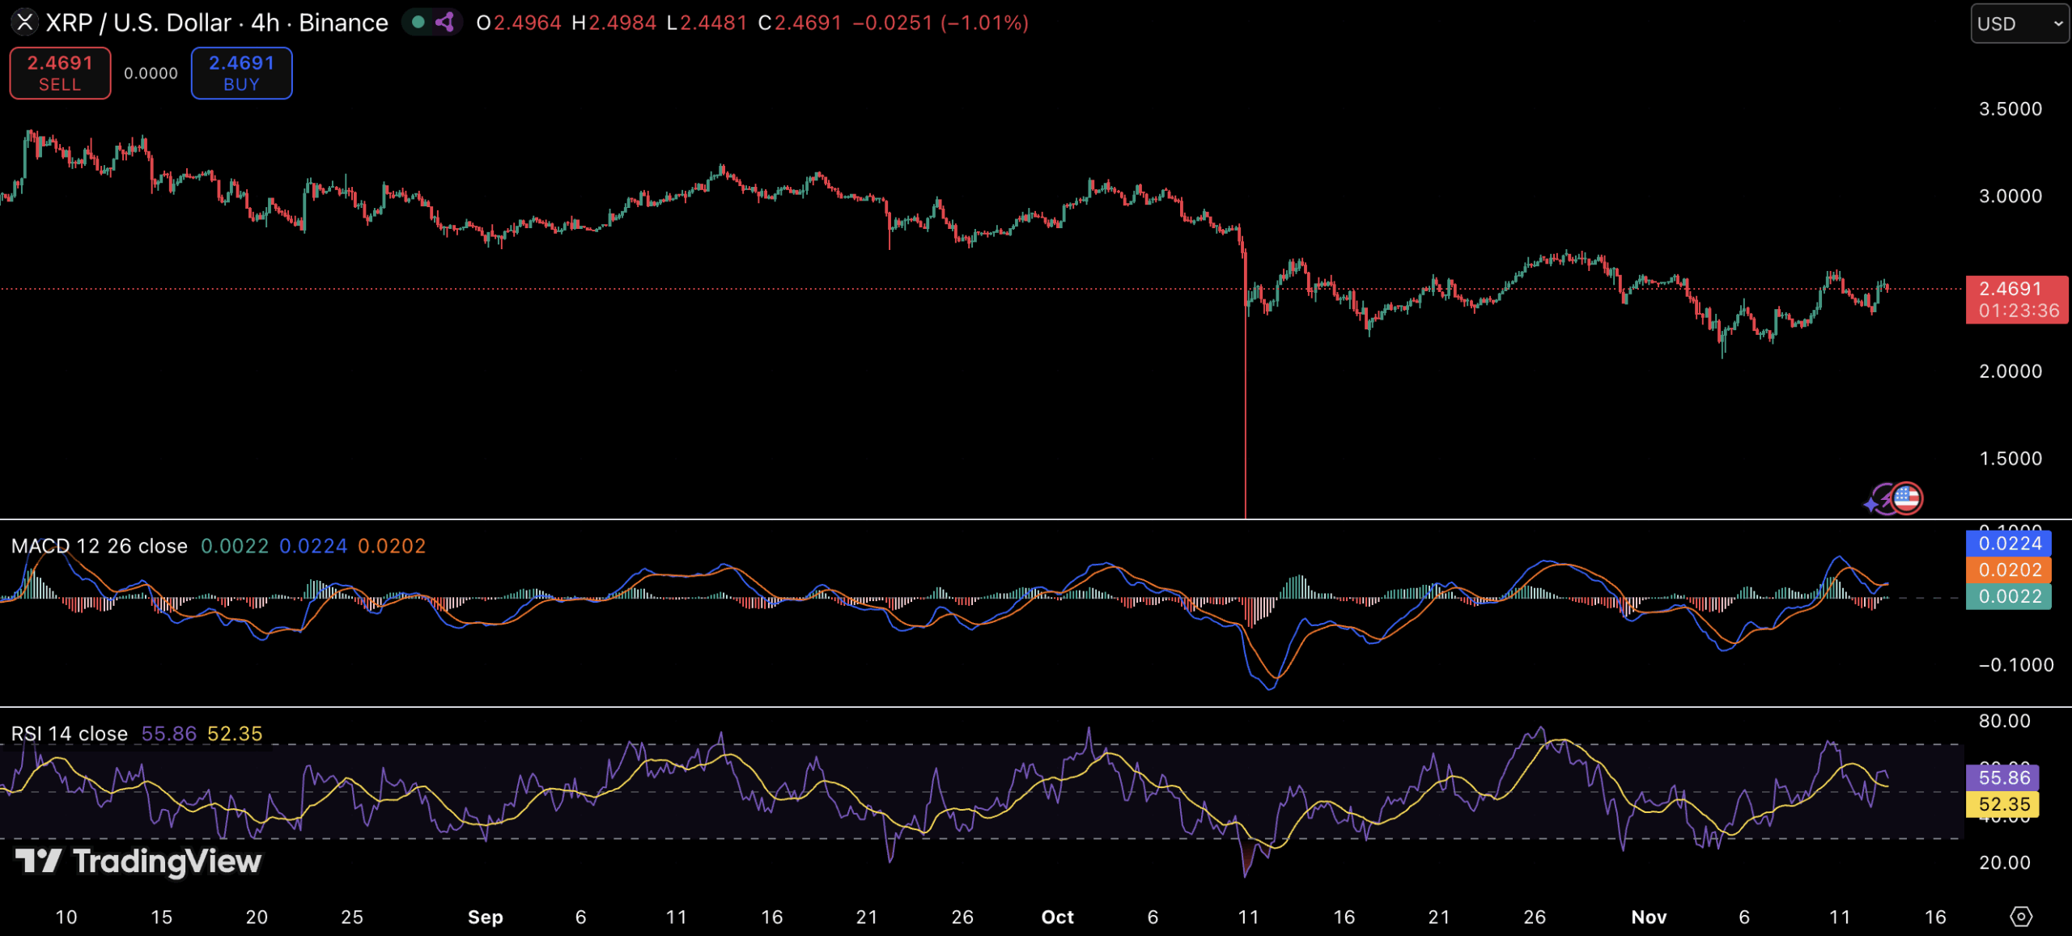This screenshot has height=936, width=2072.
Task: Open chart settings gear at bottom right
Action: (x=2021, y=917)
